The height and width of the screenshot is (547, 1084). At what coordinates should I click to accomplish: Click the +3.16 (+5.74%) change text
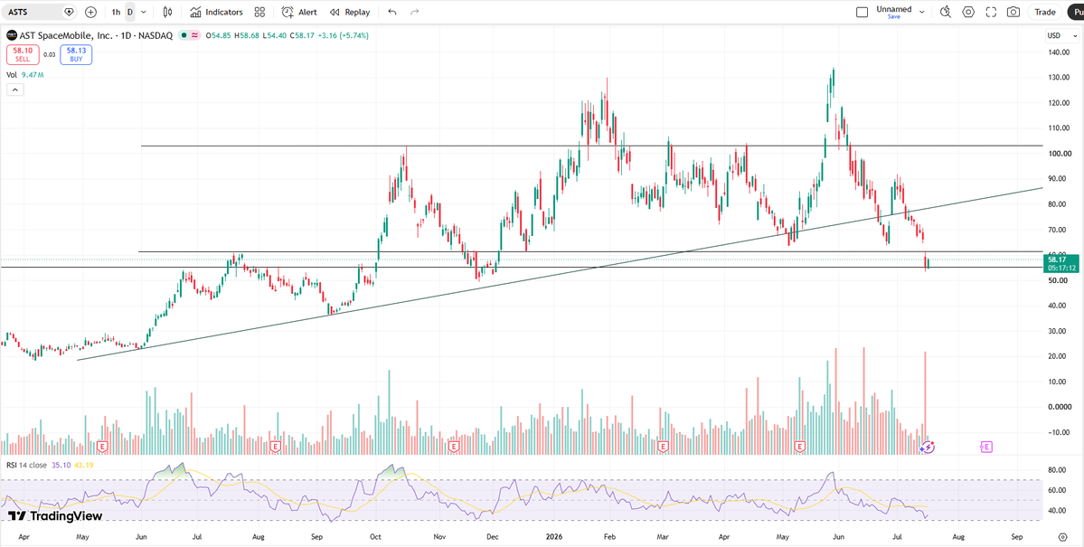coord(343,35)
